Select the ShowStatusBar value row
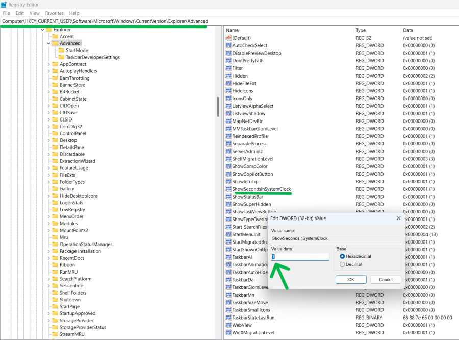459x340 pixels. tap(341, 197)
